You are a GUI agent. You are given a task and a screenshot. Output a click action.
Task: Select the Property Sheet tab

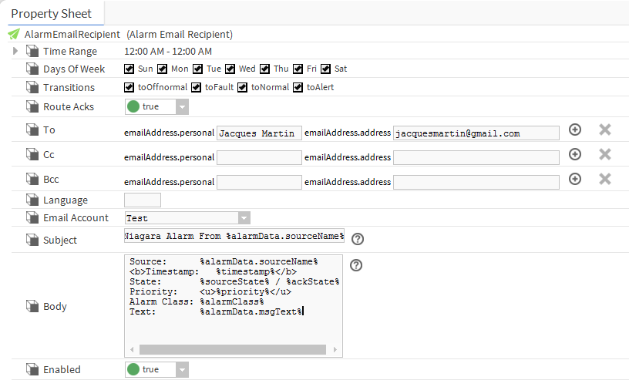click(x=52, y=13)
